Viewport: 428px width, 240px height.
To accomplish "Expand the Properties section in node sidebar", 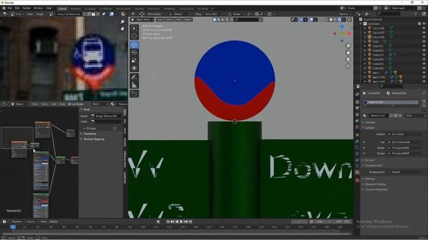I will coord(90,134).
